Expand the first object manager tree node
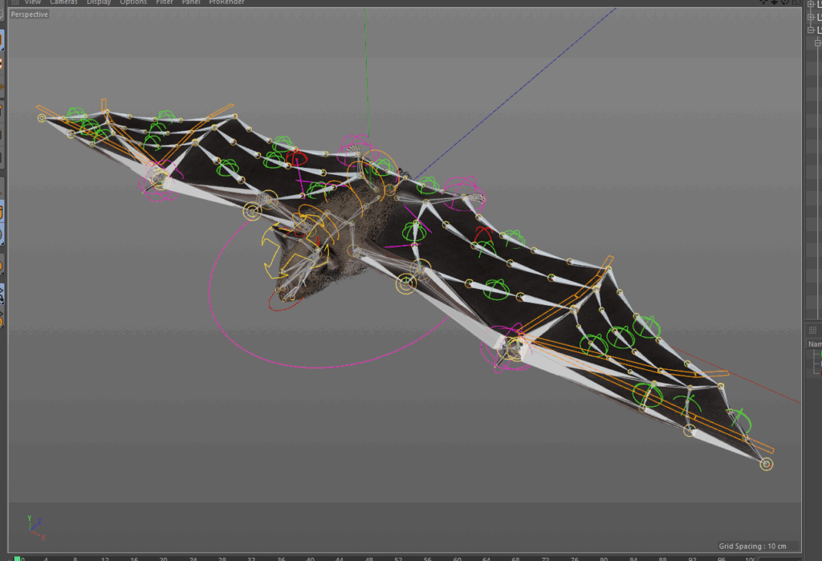 pos(812,4)
